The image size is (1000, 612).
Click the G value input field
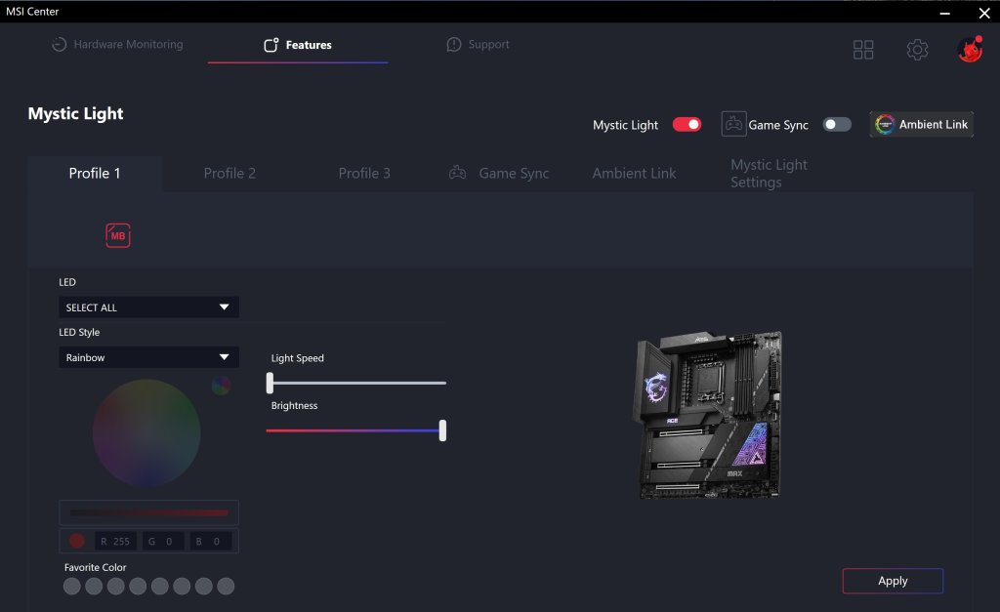coord(163,542)
